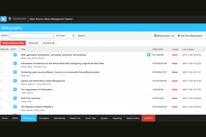
Task: Select checkbox for Producing open source software
Action: 2,73
